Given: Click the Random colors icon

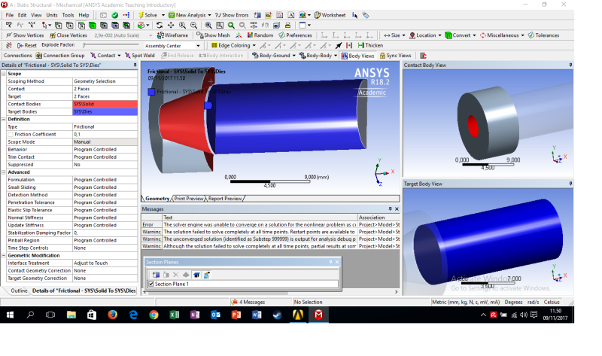Looking at the screenshot, I should 250,35.
